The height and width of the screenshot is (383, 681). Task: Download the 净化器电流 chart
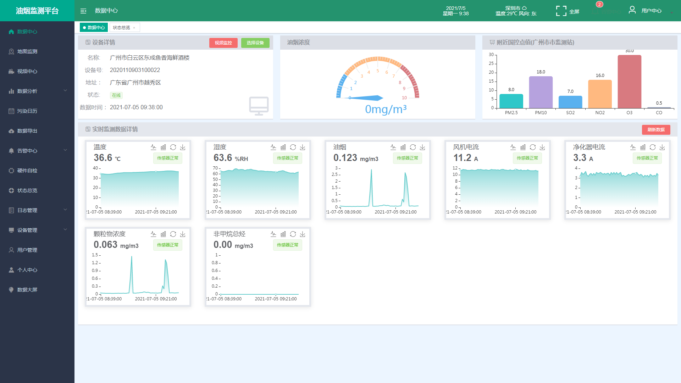pyautogui.click(x=662, y=147)
